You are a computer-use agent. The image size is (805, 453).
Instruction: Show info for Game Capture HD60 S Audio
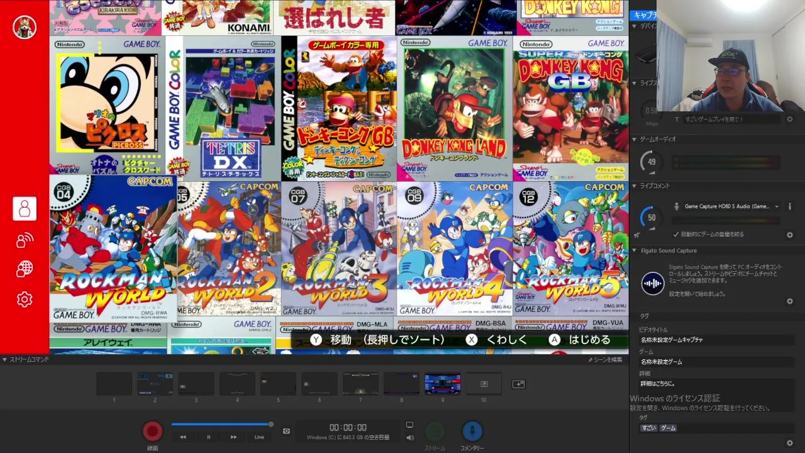789,206
